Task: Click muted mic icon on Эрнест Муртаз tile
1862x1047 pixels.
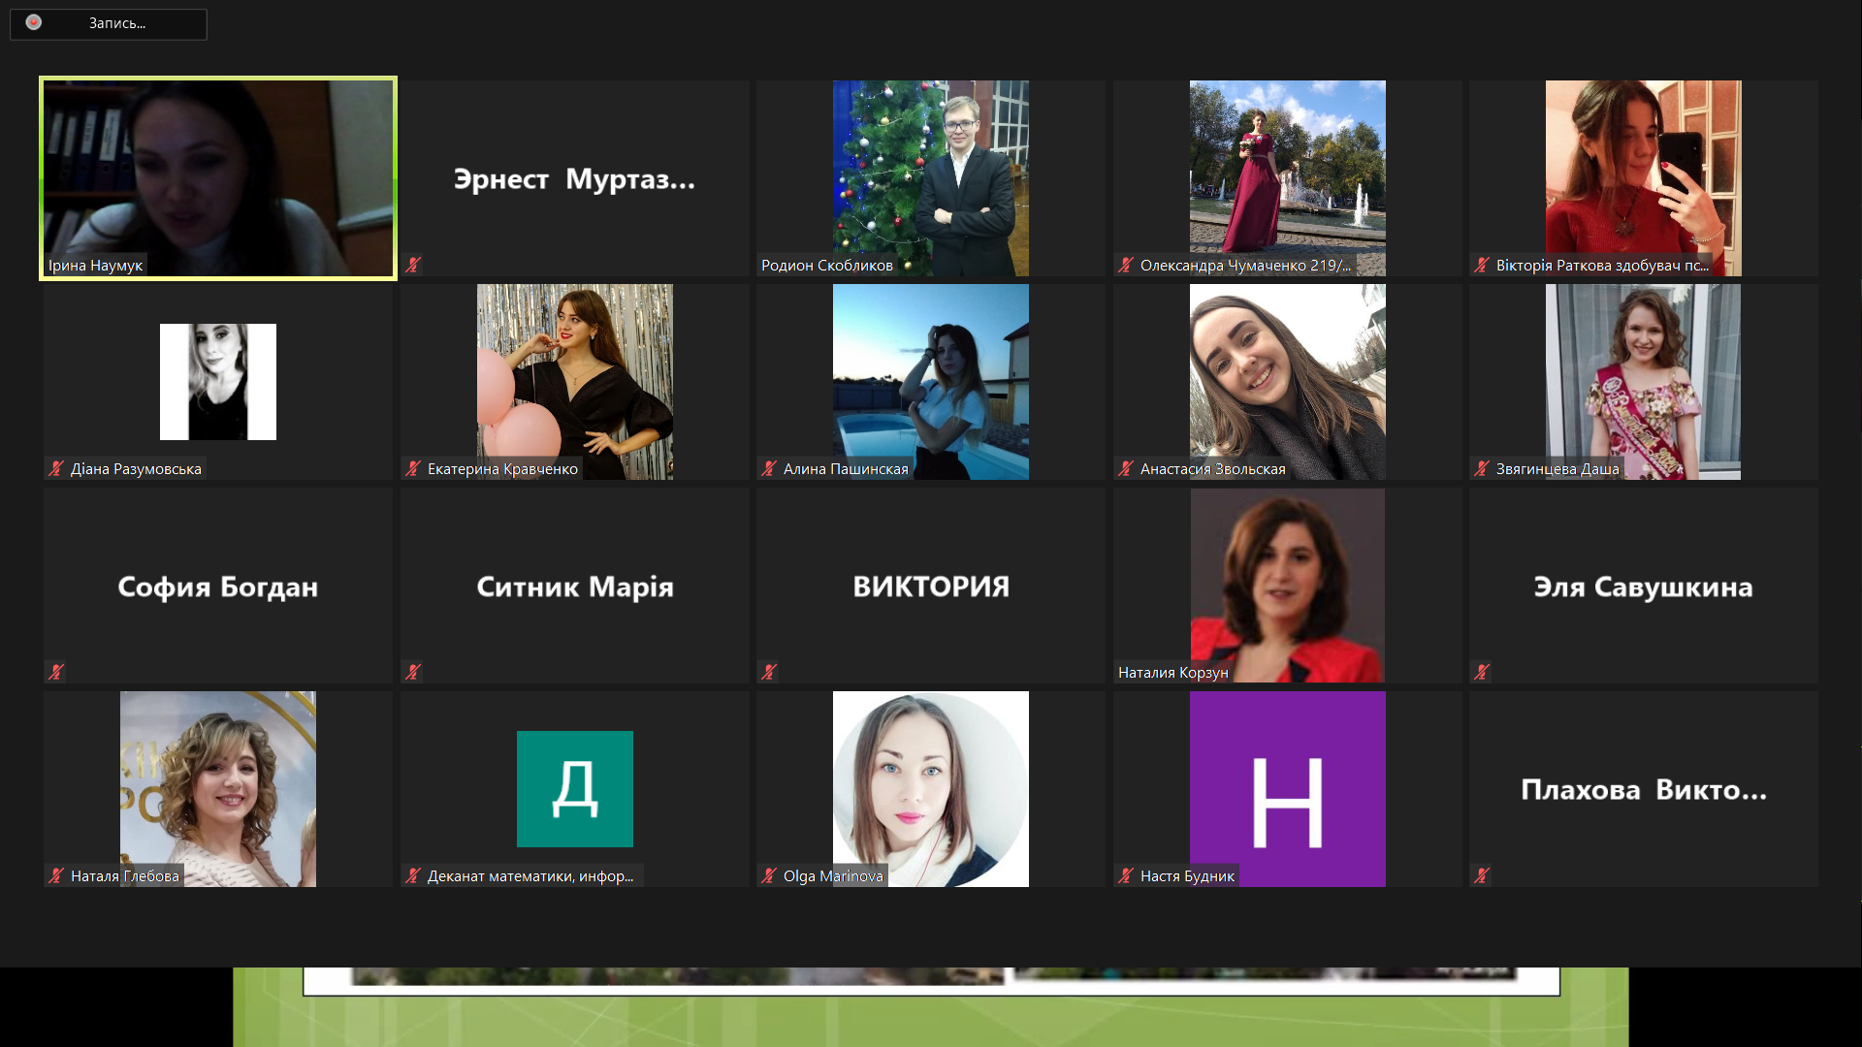Action: coord(413,265)
